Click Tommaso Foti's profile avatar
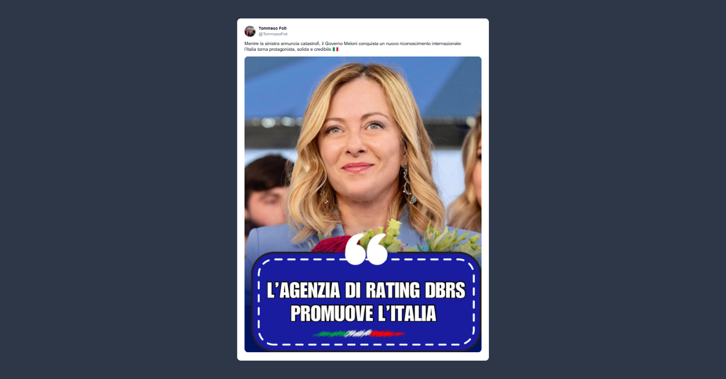 (x=250, y=31)
